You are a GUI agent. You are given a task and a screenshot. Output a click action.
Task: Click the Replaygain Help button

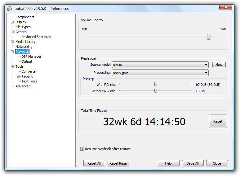[x=219, y=65]
